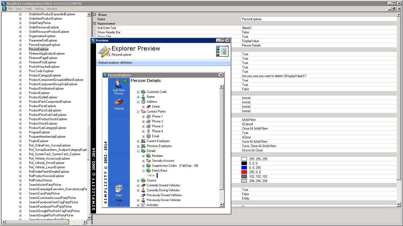Open the Debug menu
Viewport: 403px width, 226px height.
pos(39,9)
